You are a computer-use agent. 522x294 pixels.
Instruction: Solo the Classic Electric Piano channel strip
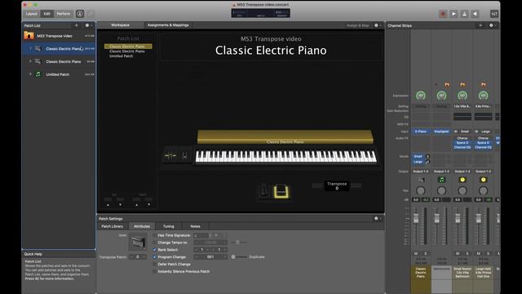pyautogui.click(x=425, y=254)
